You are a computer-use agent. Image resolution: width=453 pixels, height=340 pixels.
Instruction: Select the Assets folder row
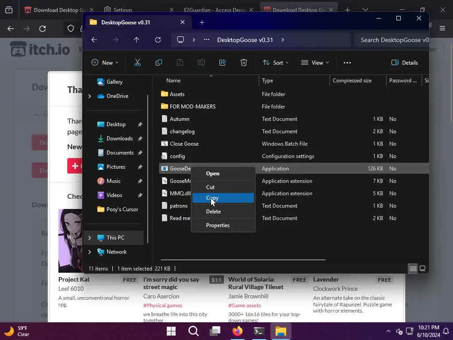294,94
